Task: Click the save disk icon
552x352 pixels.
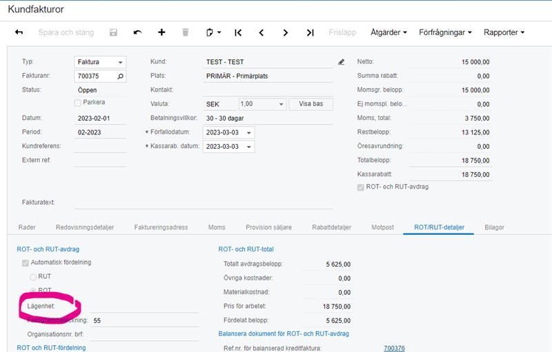Action: point(113,32)
